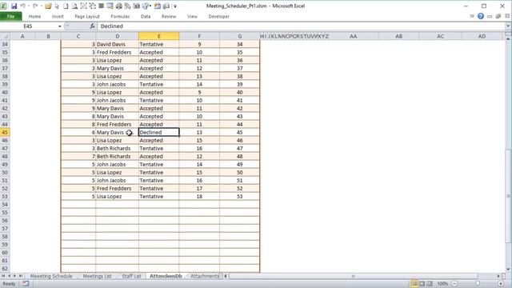Screen dimensions: 512x288
Task: Click the New blank workbook icon
Action: tap(66, 6)
